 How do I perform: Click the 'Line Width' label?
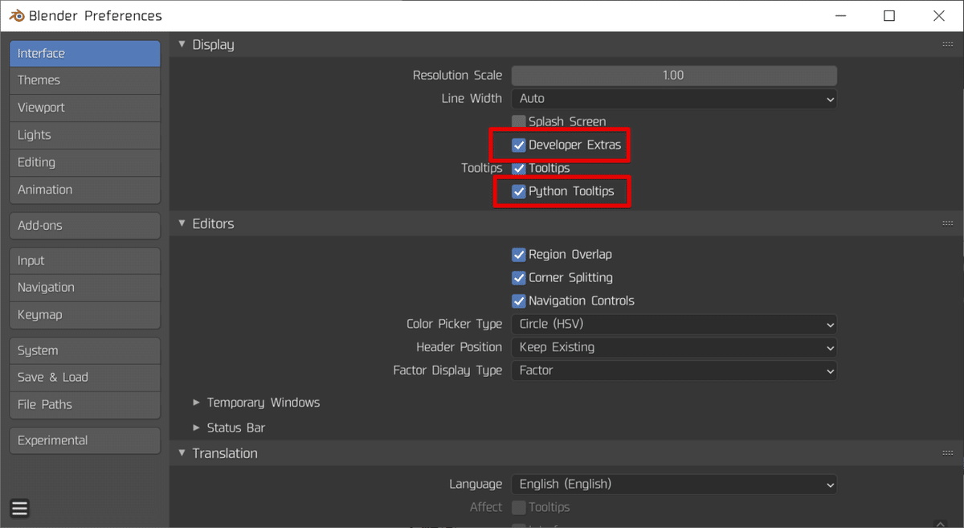472,98
